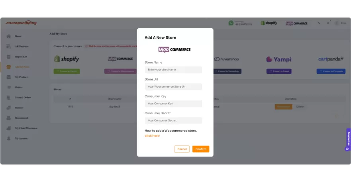Click the WhatsApp contact icon in header
Viewport: 351px width, 182px height.
pos(231,23)
